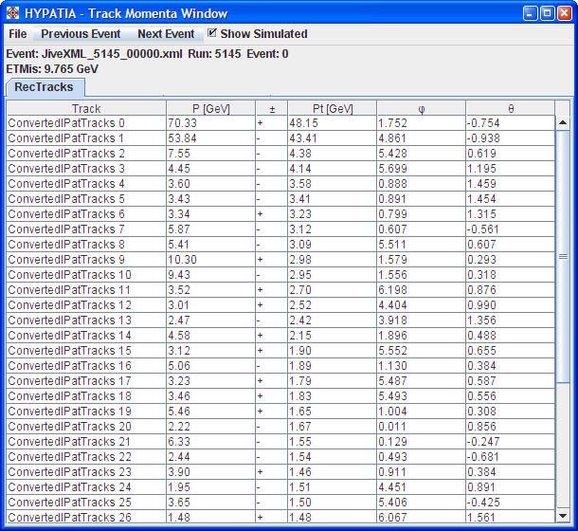Select row ConvertedIPatTracks 15
The width and height of the screenshot is (578, 531).
(x=280, y=350)
